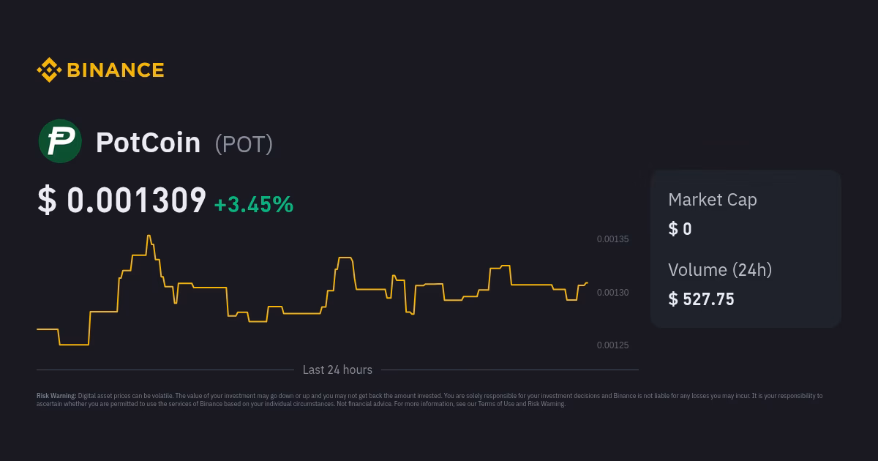Image resolution: width=878 pixels, height=461 pixels.
Task: Select the $ 527.75 volume value
Action: point(701,299)
